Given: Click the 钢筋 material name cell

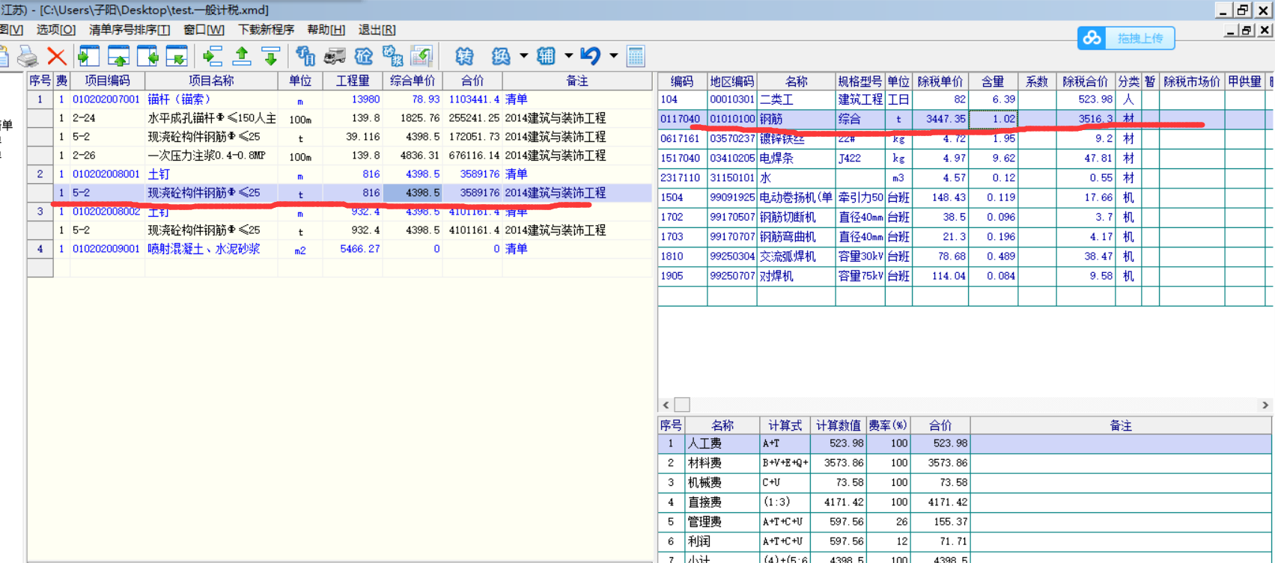Looking at the screenshot, I should click(x=796, y=119).
